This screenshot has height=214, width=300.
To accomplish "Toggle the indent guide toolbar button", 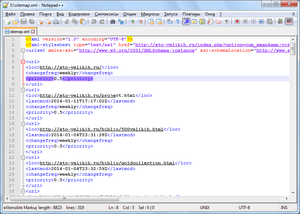I will click(186, 22).
